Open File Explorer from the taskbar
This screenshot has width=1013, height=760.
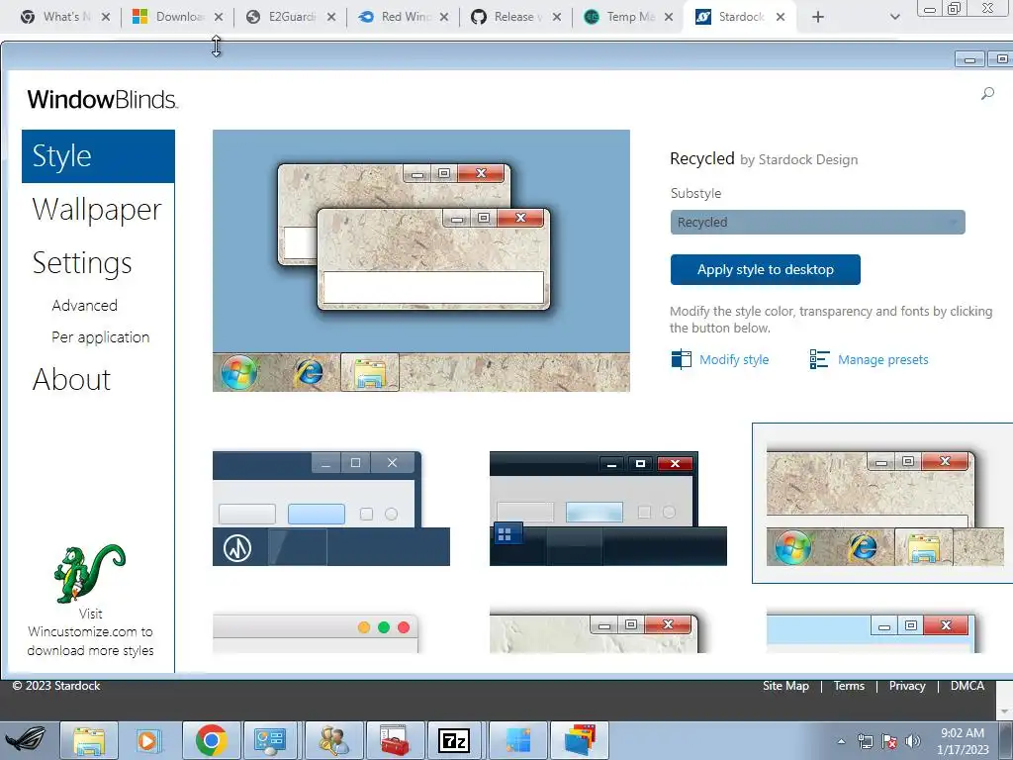pyautogui.click(x=89, y=740)
